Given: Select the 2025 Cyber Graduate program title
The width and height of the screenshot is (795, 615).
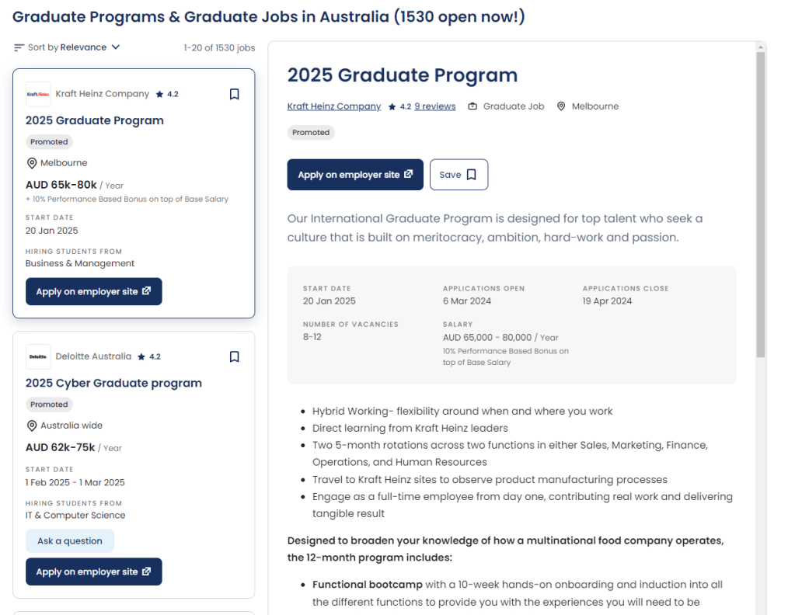Looking at the screenshot, I should point(113,383).
